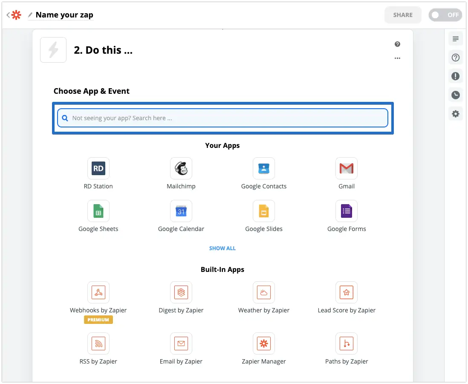Viewport: 468px width, 384px height.
Task: Select the Google Forms app icon
Action: point(347,211)
